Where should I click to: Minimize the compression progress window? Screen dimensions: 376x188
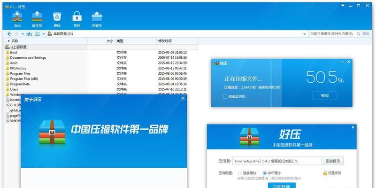[342, 62]
